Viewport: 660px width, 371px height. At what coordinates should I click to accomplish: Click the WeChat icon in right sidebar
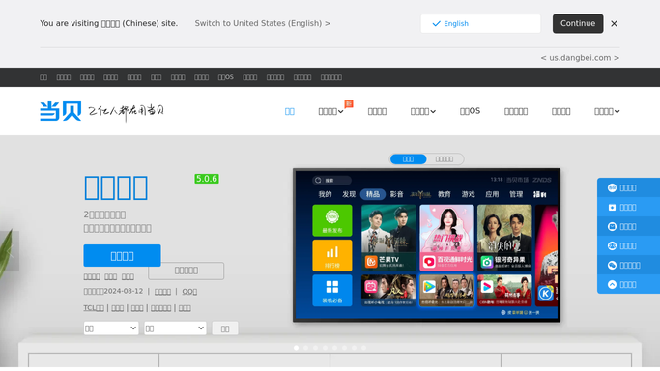(612, 266)
